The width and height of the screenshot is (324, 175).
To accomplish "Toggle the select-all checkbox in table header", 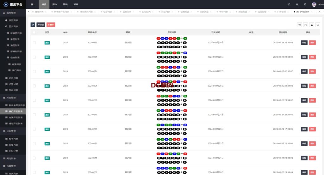I will (x=34, y=33).
